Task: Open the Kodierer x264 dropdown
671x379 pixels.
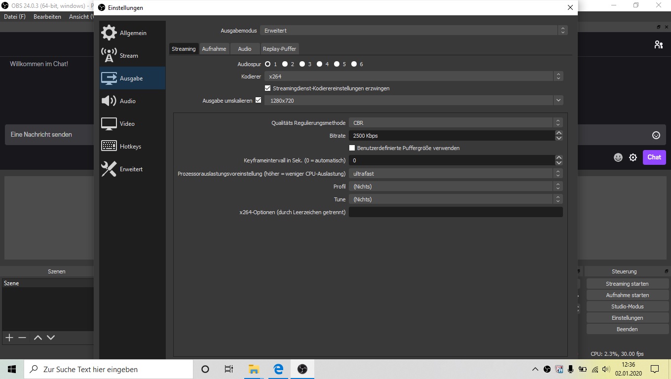Action: pos(413,76)
